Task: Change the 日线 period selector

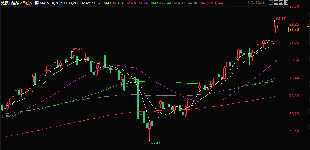Action: tap(27, 3)
